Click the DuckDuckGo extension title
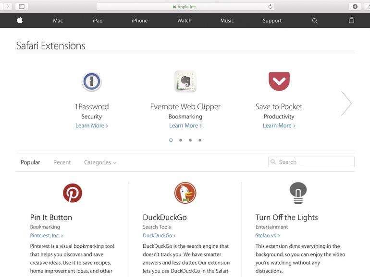 (x=165, y=217)
